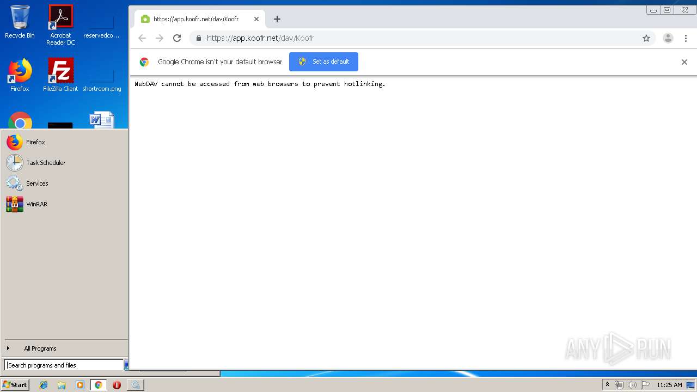Go back in Chrome
The height and width of the screenshot is (392, 697).
(142, 38)
